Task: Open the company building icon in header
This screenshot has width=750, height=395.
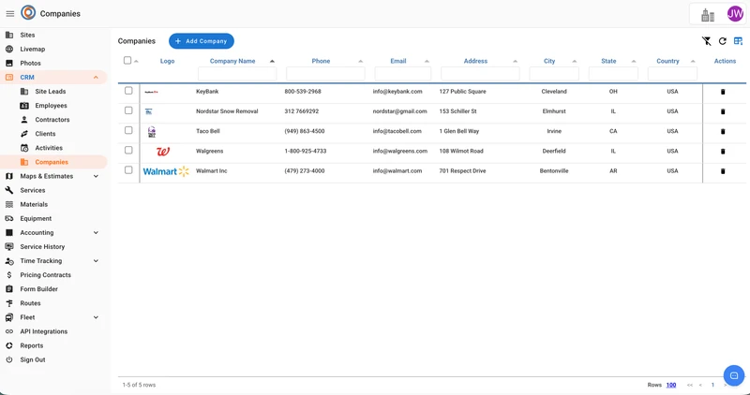Action: [708, 15]
